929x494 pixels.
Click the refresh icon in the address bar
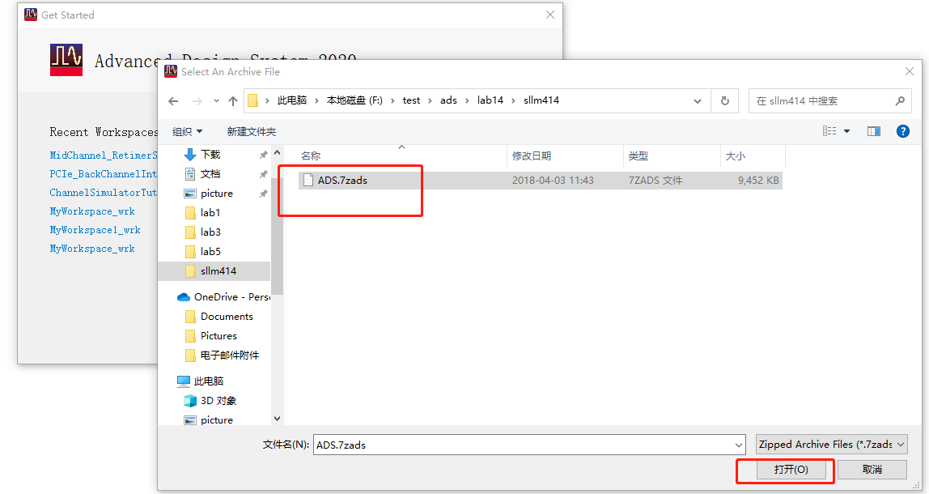click(724, 100)
